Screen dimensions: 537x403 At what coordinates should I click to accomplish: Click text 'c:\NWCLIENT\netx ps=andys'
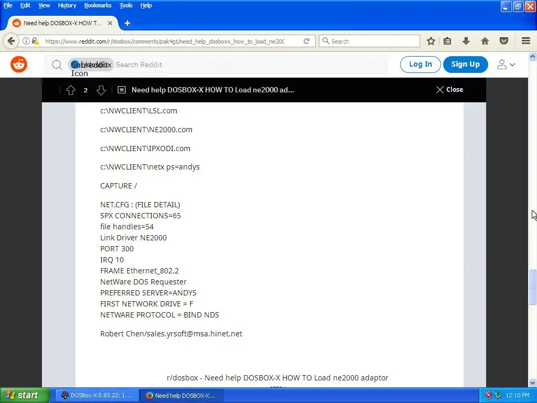(149, 167)
